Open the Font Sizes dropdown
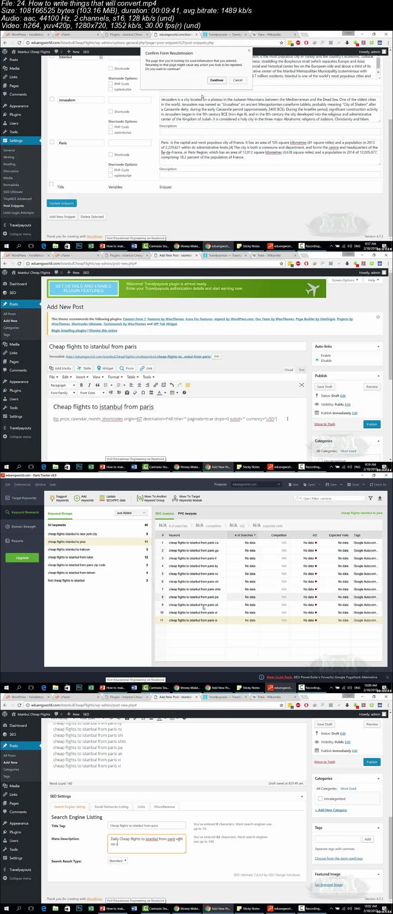Image resolution: width=393 pixels, height=914 pixels. tap(92, 393)
